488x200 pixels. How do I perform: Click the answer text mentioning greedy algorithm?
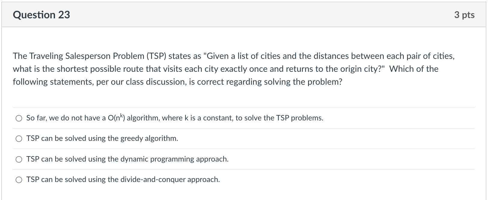tap(102, 138)
